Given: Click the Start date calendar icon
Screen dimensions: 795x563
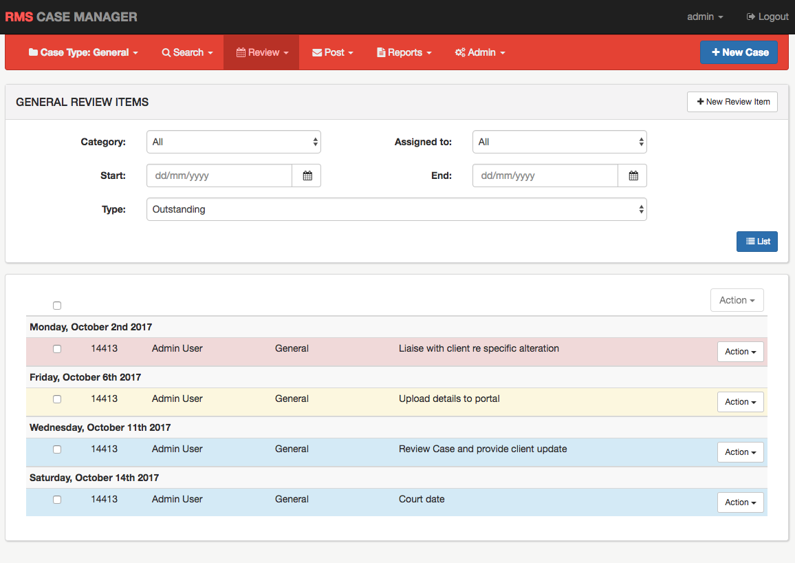Looking at the screenshot, I should point(307,176).
